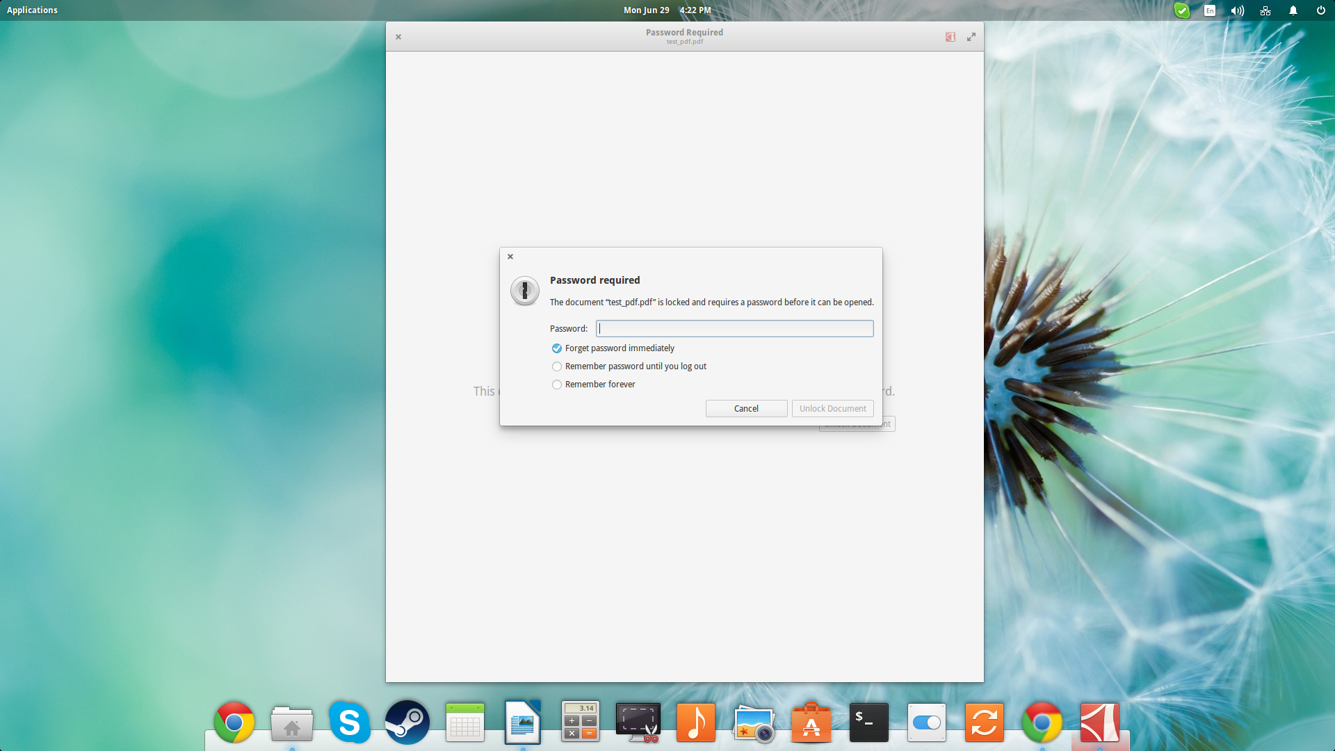This screenshot has height=751, width=1335.
Task: Launch the screenshot tool in dock
Action: point(638,722)
